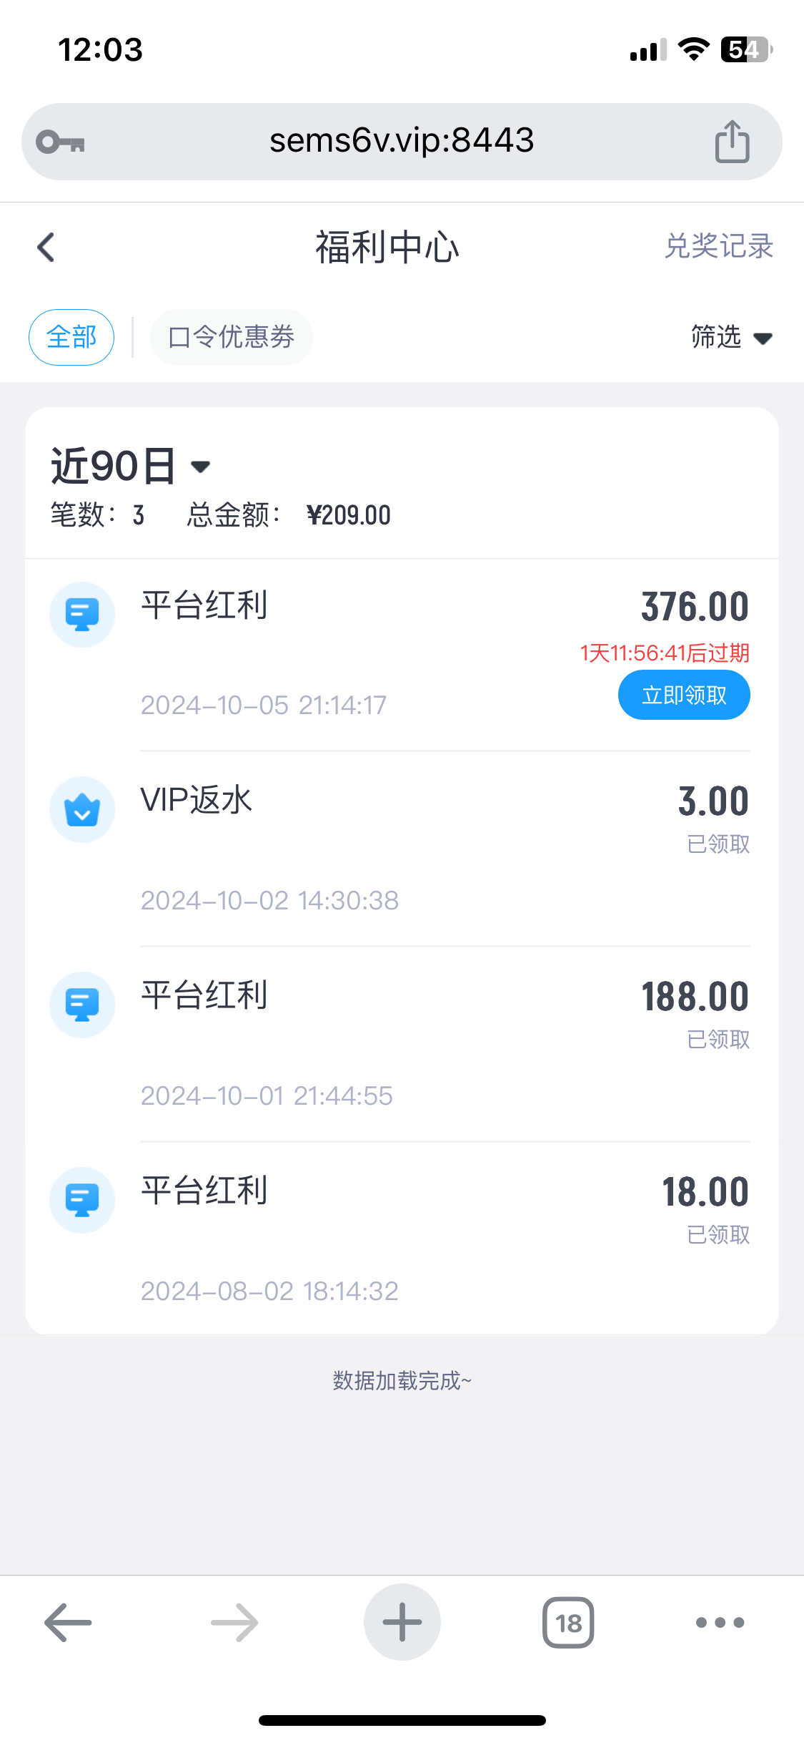Go back using the header chevron
This screenshot has width=804, height=1743.
(x=46, y=248)
